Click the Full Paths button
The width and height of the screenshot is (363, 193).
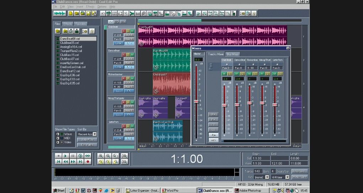pyautogui.click(x=87, y=145)
